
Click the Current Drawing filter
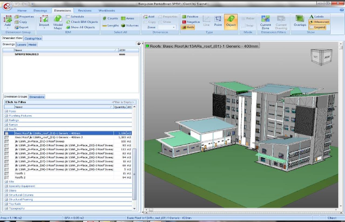point(281,22)
